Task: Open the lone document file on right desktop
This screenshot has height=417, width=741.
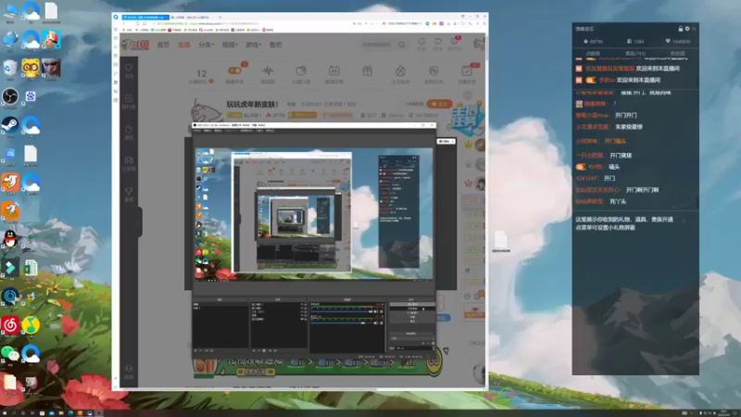Action: [x=501, y=240]
